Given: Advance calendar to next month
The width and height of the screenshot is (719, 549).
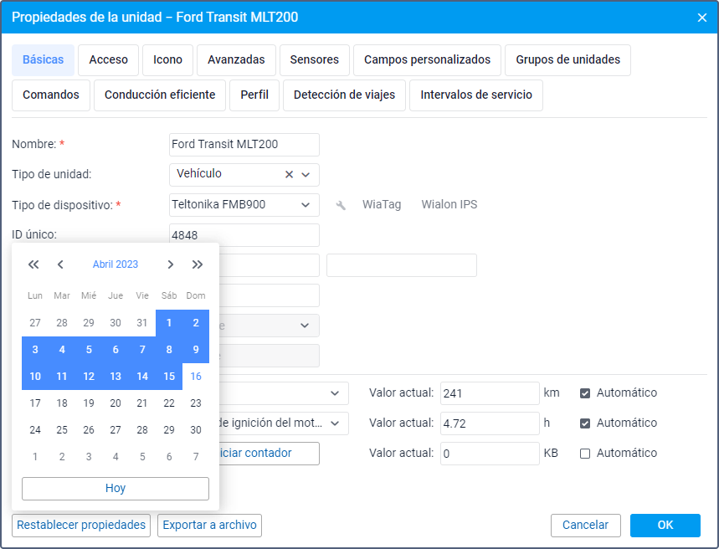Looking at the screenshot, I should (x=171, y=264).
